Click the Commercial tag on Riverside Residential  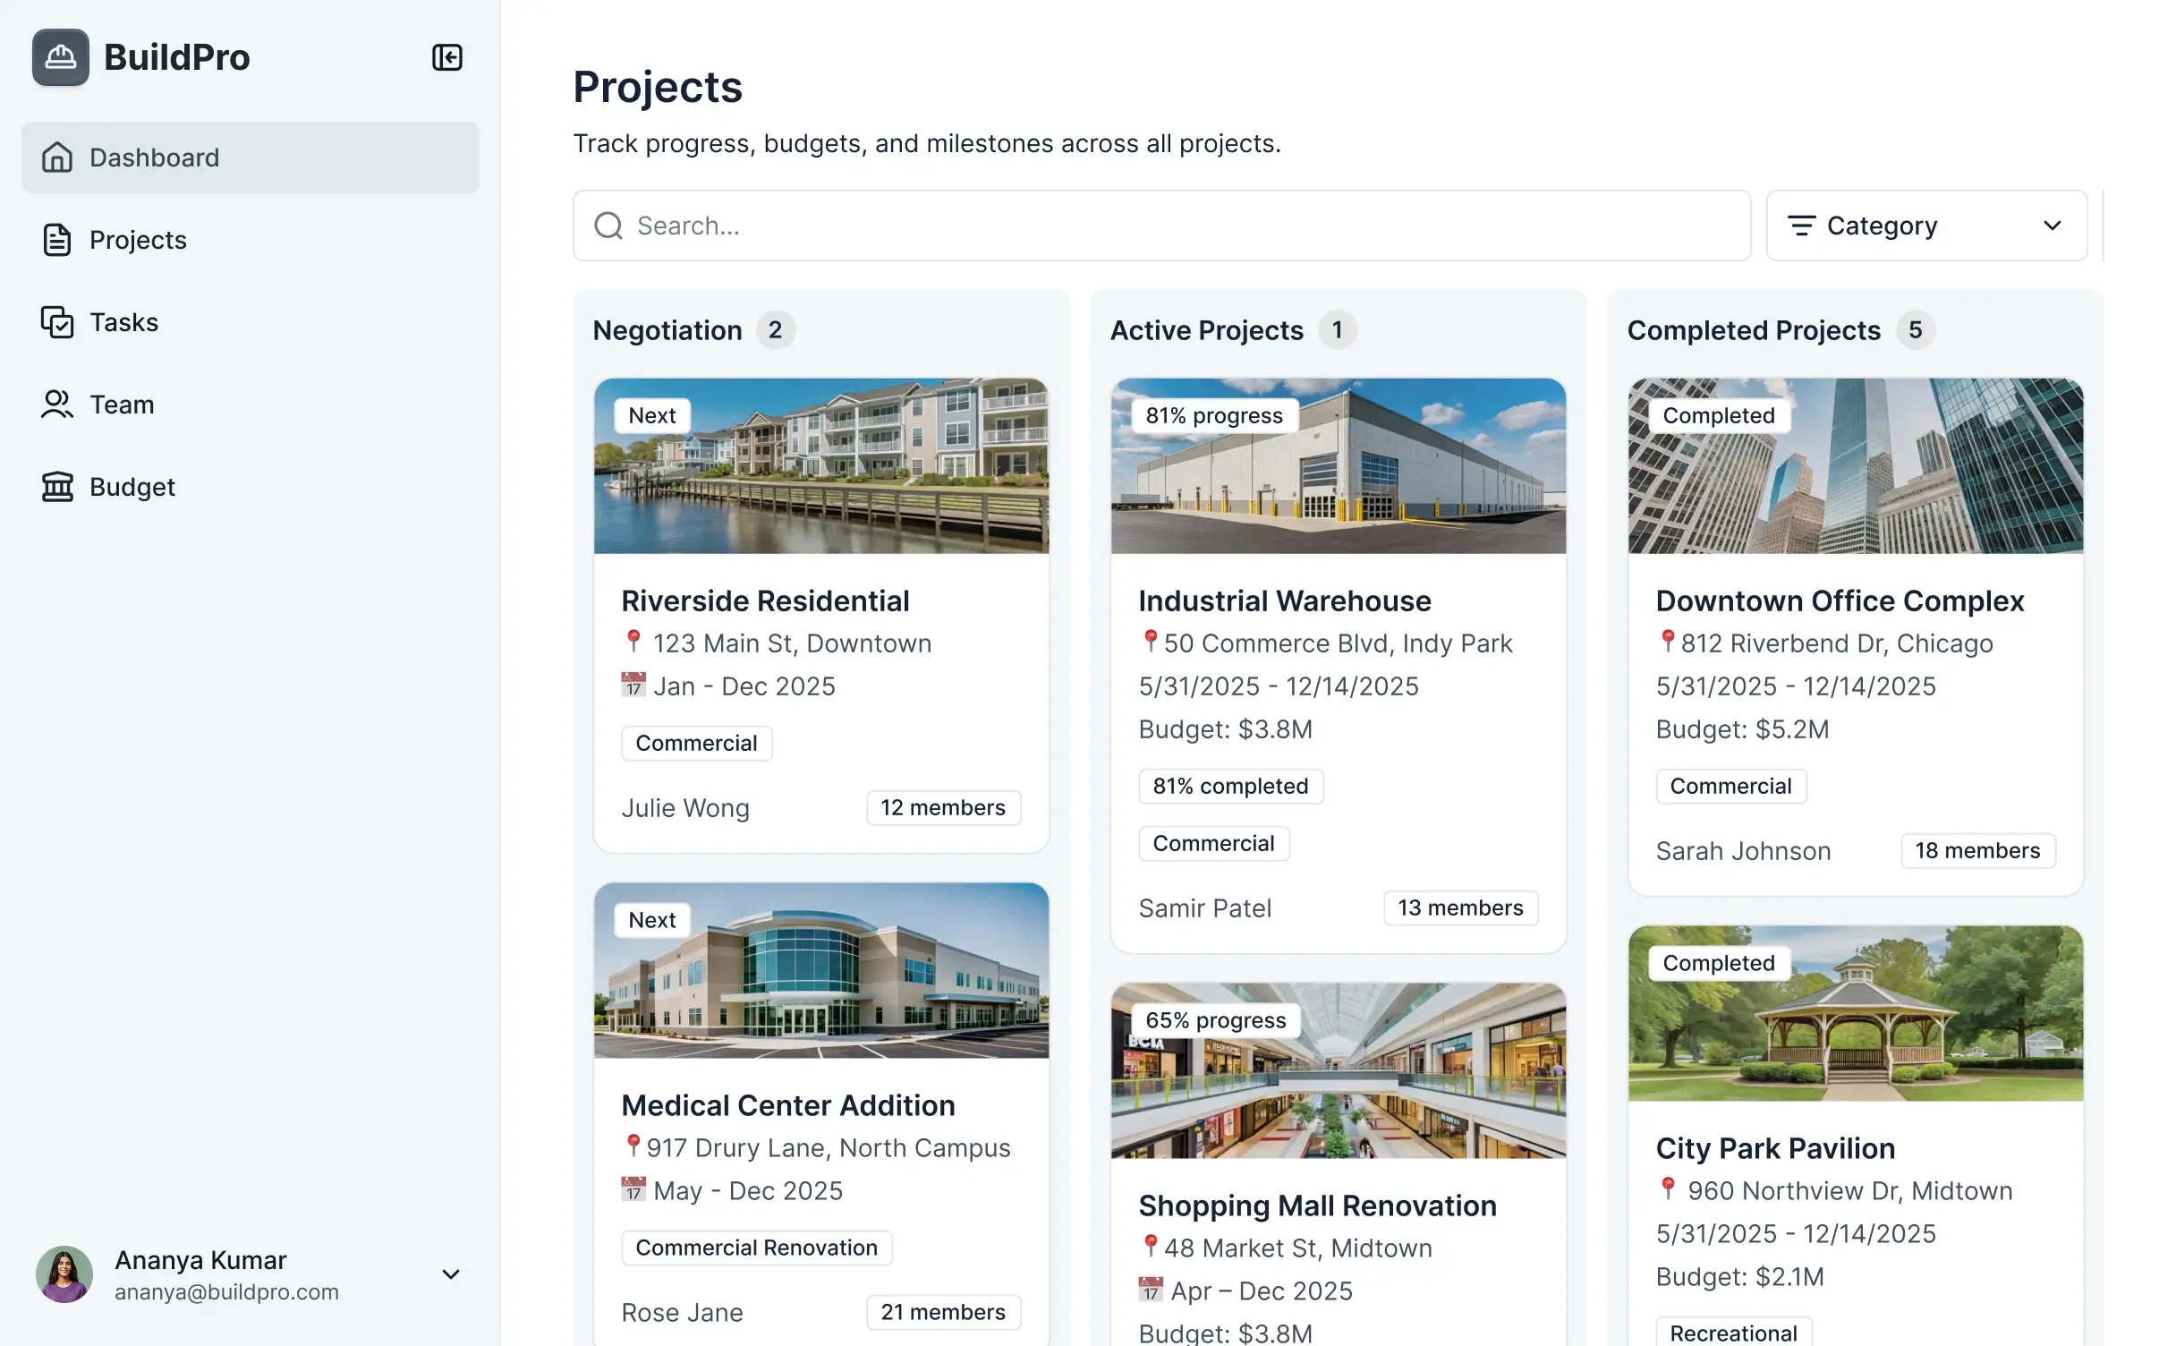click(696, 743)
